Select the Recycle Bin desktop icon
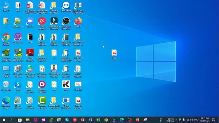 [6, 86]
